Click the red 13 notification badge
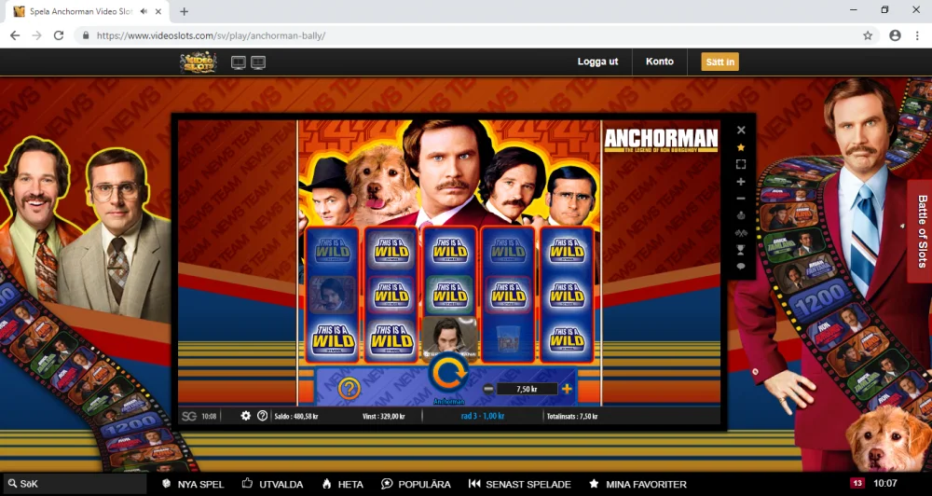 pos(857,484)
